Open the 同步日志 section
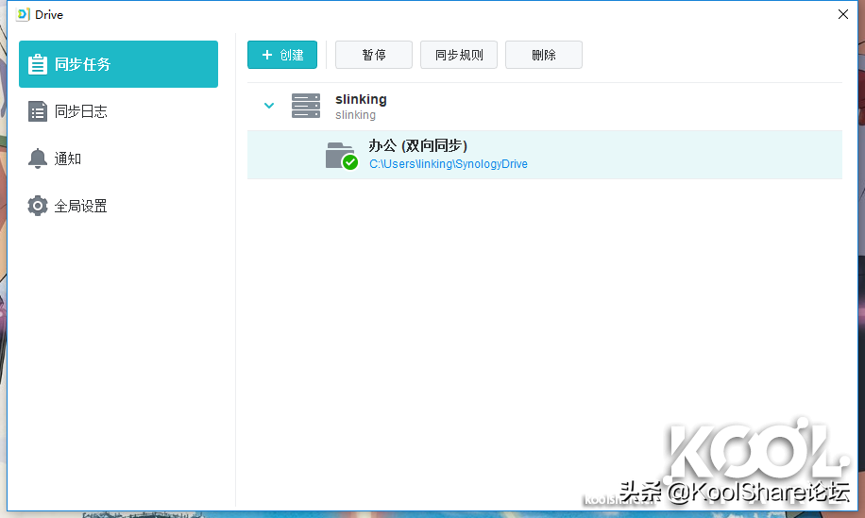Image resolution: width=865 pixels, height=518 pixels. (81, 111)
